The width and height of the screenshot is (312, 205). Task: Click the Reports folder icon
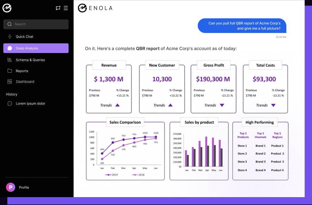10,71
